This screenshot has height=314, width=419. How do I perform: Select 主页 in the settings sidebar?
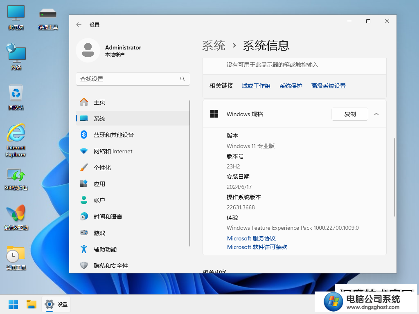click(133, 102)
